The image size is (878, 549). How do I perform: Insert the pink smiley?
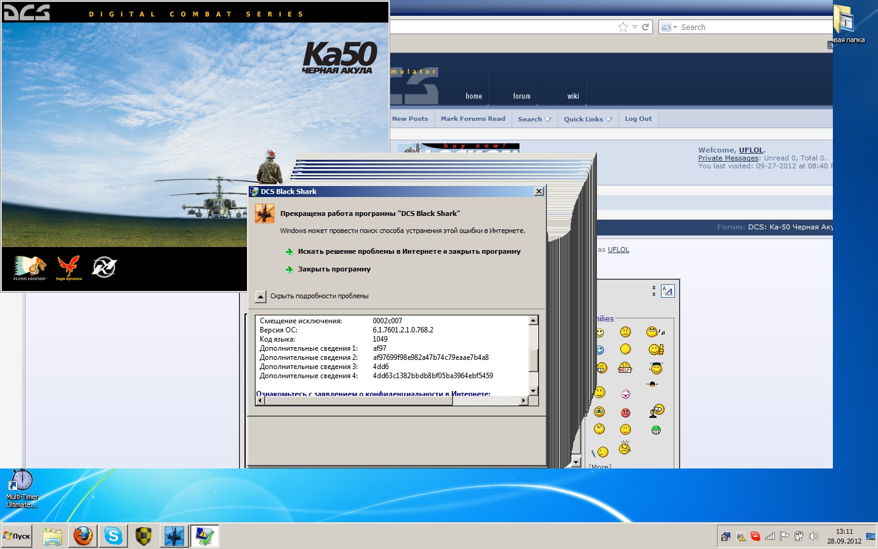click(626, 394)
